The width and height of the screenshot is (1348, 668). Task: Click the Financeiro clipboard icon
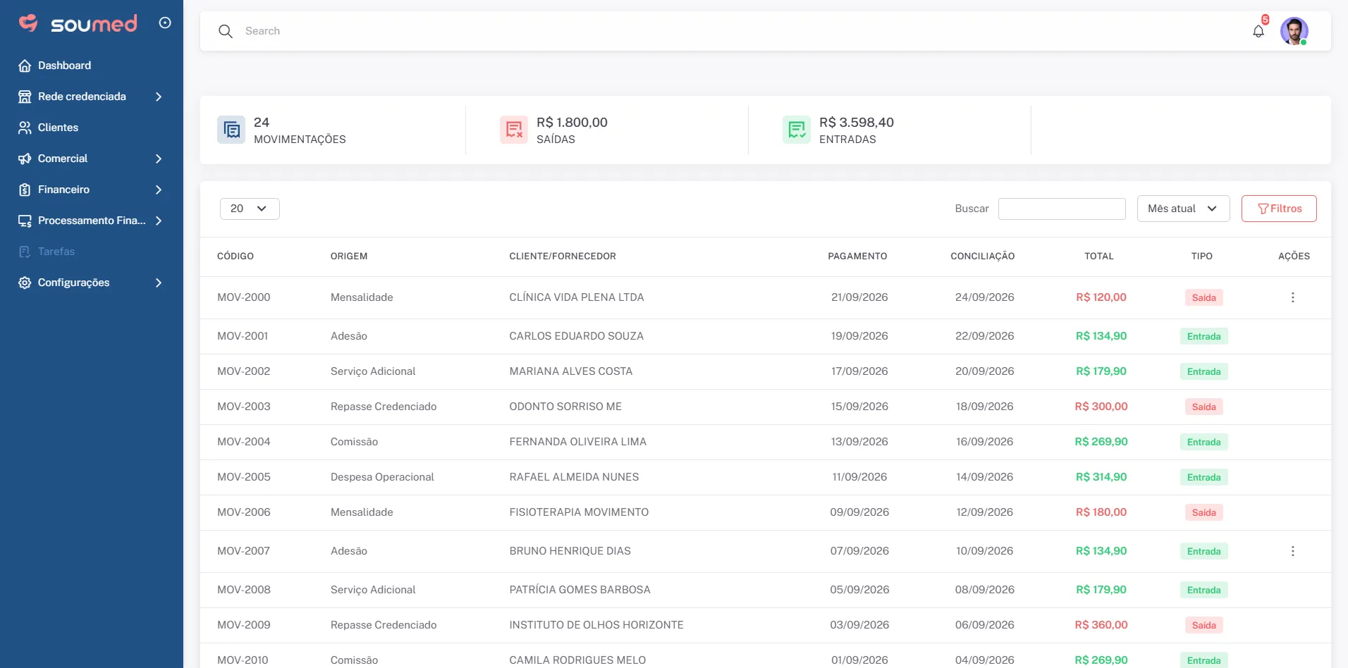point(25,190)
